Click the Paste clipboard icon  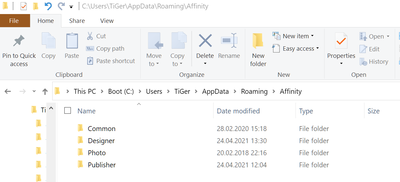click(x=72, y=41)
